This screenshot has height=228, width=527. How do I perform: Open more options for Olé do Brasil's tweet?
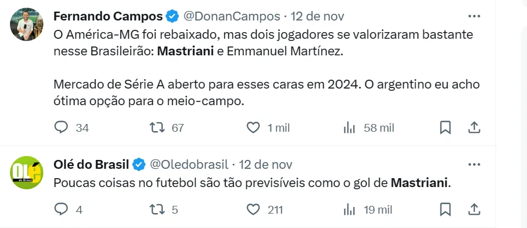pos(474,164)
